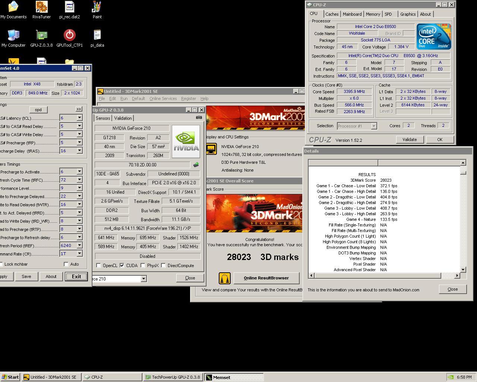477x382 pixels.
Task: Open Performance Level dropdown in MemSet
Action: click(x=79, y=188)
